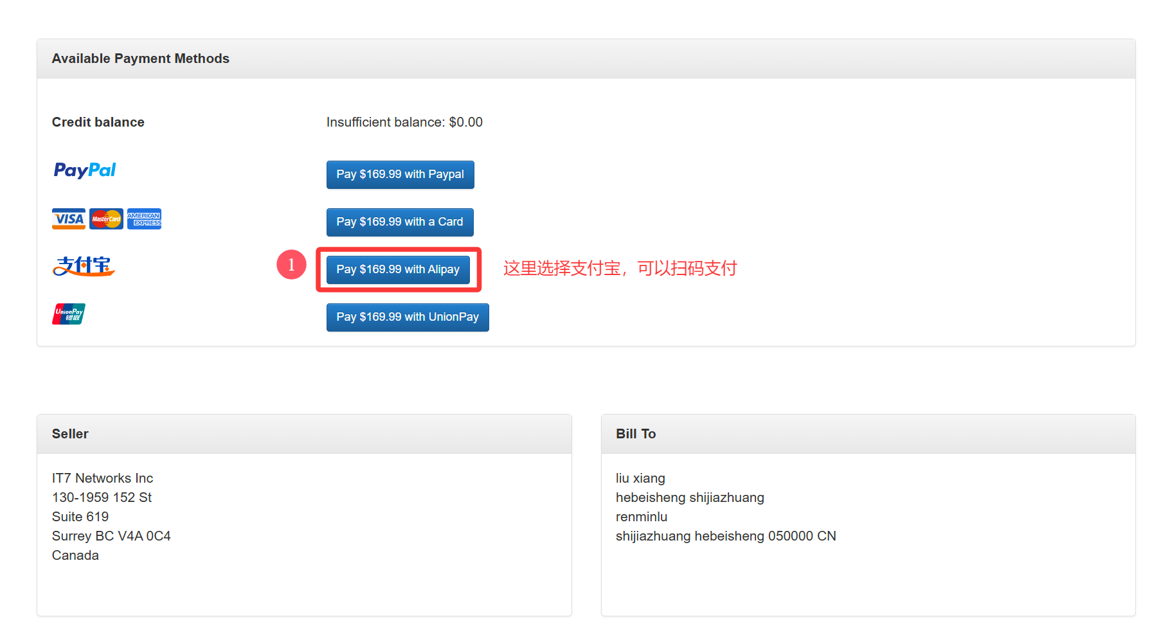The image size is (1161, 635).
Task: Select the IT7 Networks Inc seller name
Action: pos(102,478)
